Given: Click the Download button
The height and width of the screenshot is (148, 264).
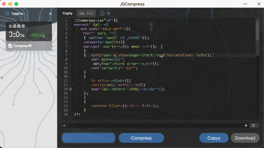Looking at the screenshot, I should (x=245, y=138).
